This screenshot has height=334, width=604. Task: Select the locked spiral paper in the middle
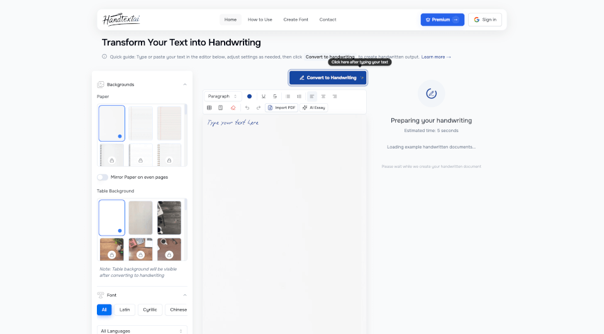coord(140,155)
